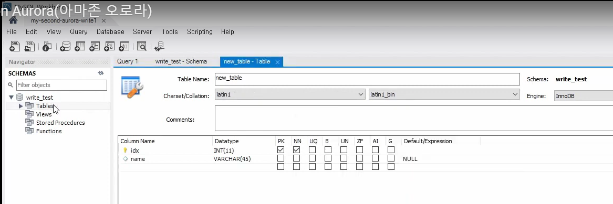Open the object inspector info icon
This screenshot has height=204, width=613.
click(x=47, y=47)
